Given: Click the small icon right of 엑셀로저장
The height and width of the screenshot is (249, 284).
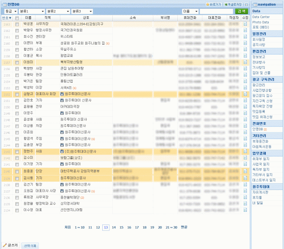Looking at the screenshot, I should [246, 4].
